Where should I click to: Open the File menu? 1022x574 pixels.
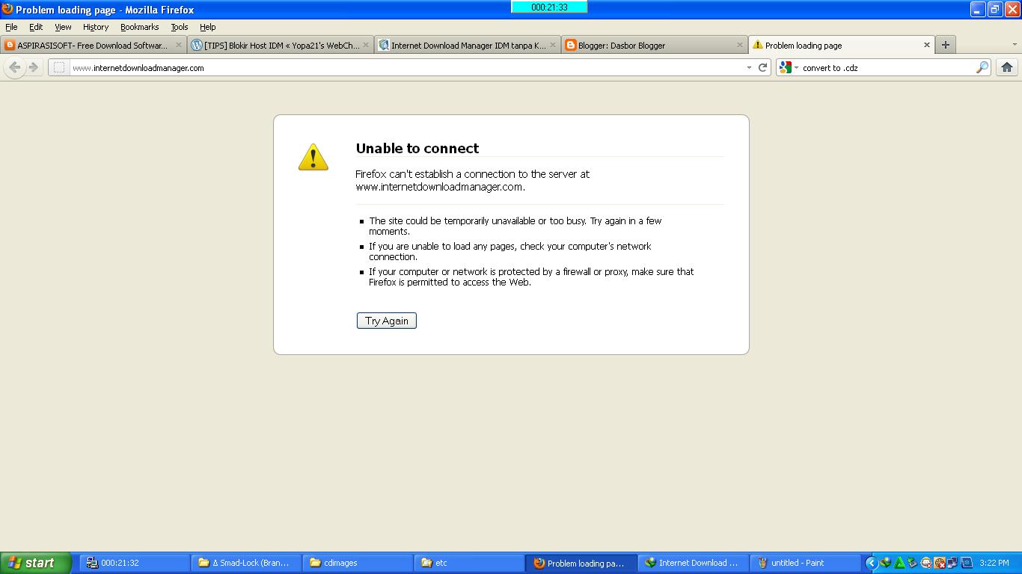11,27
